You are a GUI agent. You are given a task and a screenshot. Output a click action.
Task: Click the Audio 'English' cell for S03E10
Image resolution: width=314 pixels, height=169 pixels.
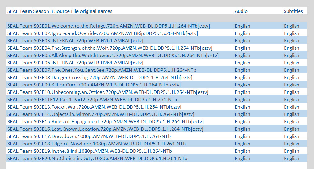click(x=242, y=92)
